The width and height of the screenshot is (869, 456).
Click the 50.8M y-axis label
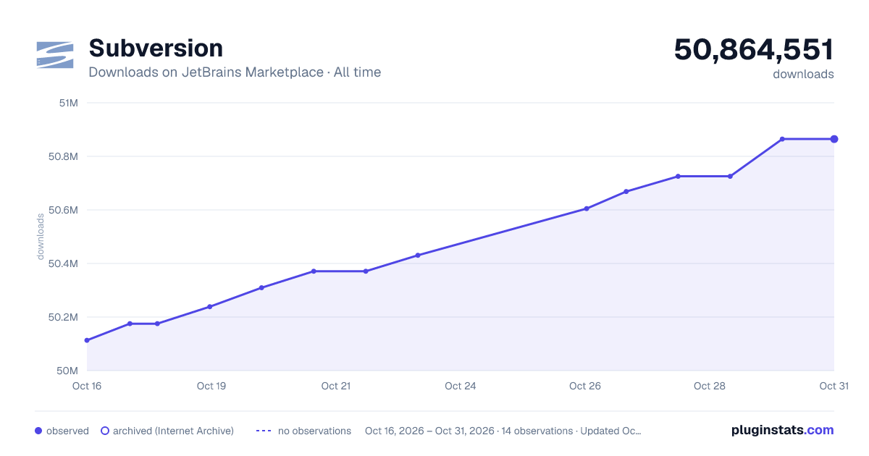(x=64, y=156)
